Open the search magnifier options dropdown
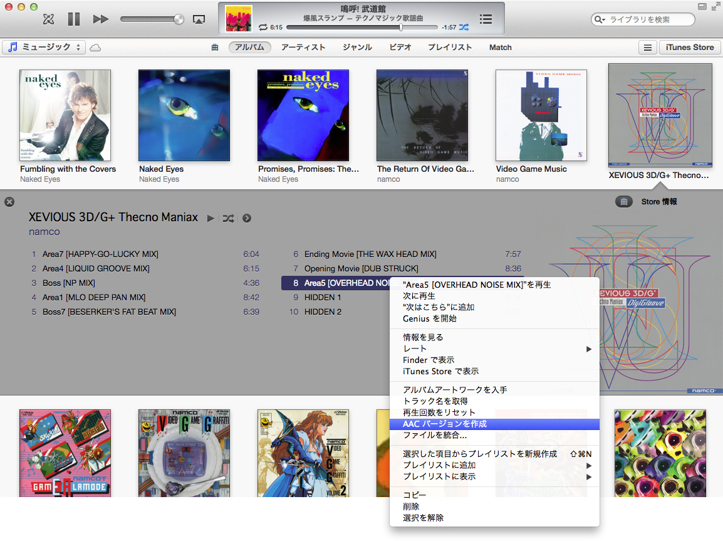The image size is (723, 541). point(600,19)
